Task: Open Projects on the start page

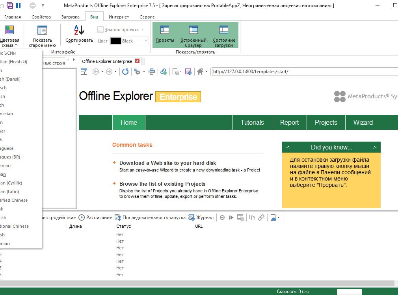Action: click(x=326, y=122)
